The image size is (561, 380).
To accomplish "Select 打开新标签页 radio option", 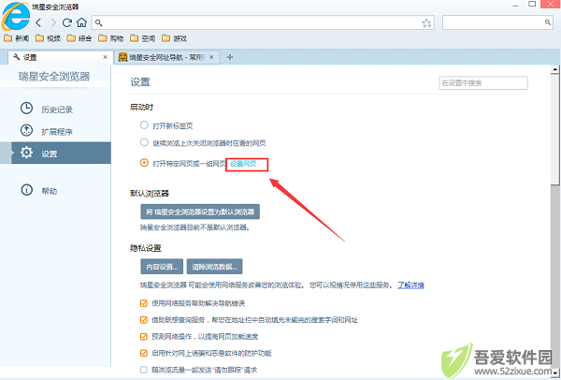I will tap(144, 125).
